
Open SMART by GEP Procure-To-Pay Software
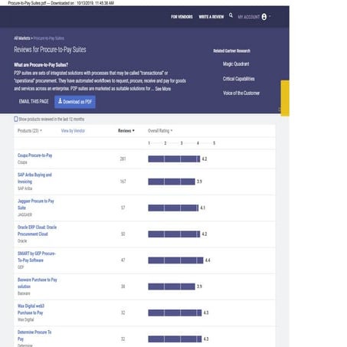pyautogui.click(x=37, y=257)
